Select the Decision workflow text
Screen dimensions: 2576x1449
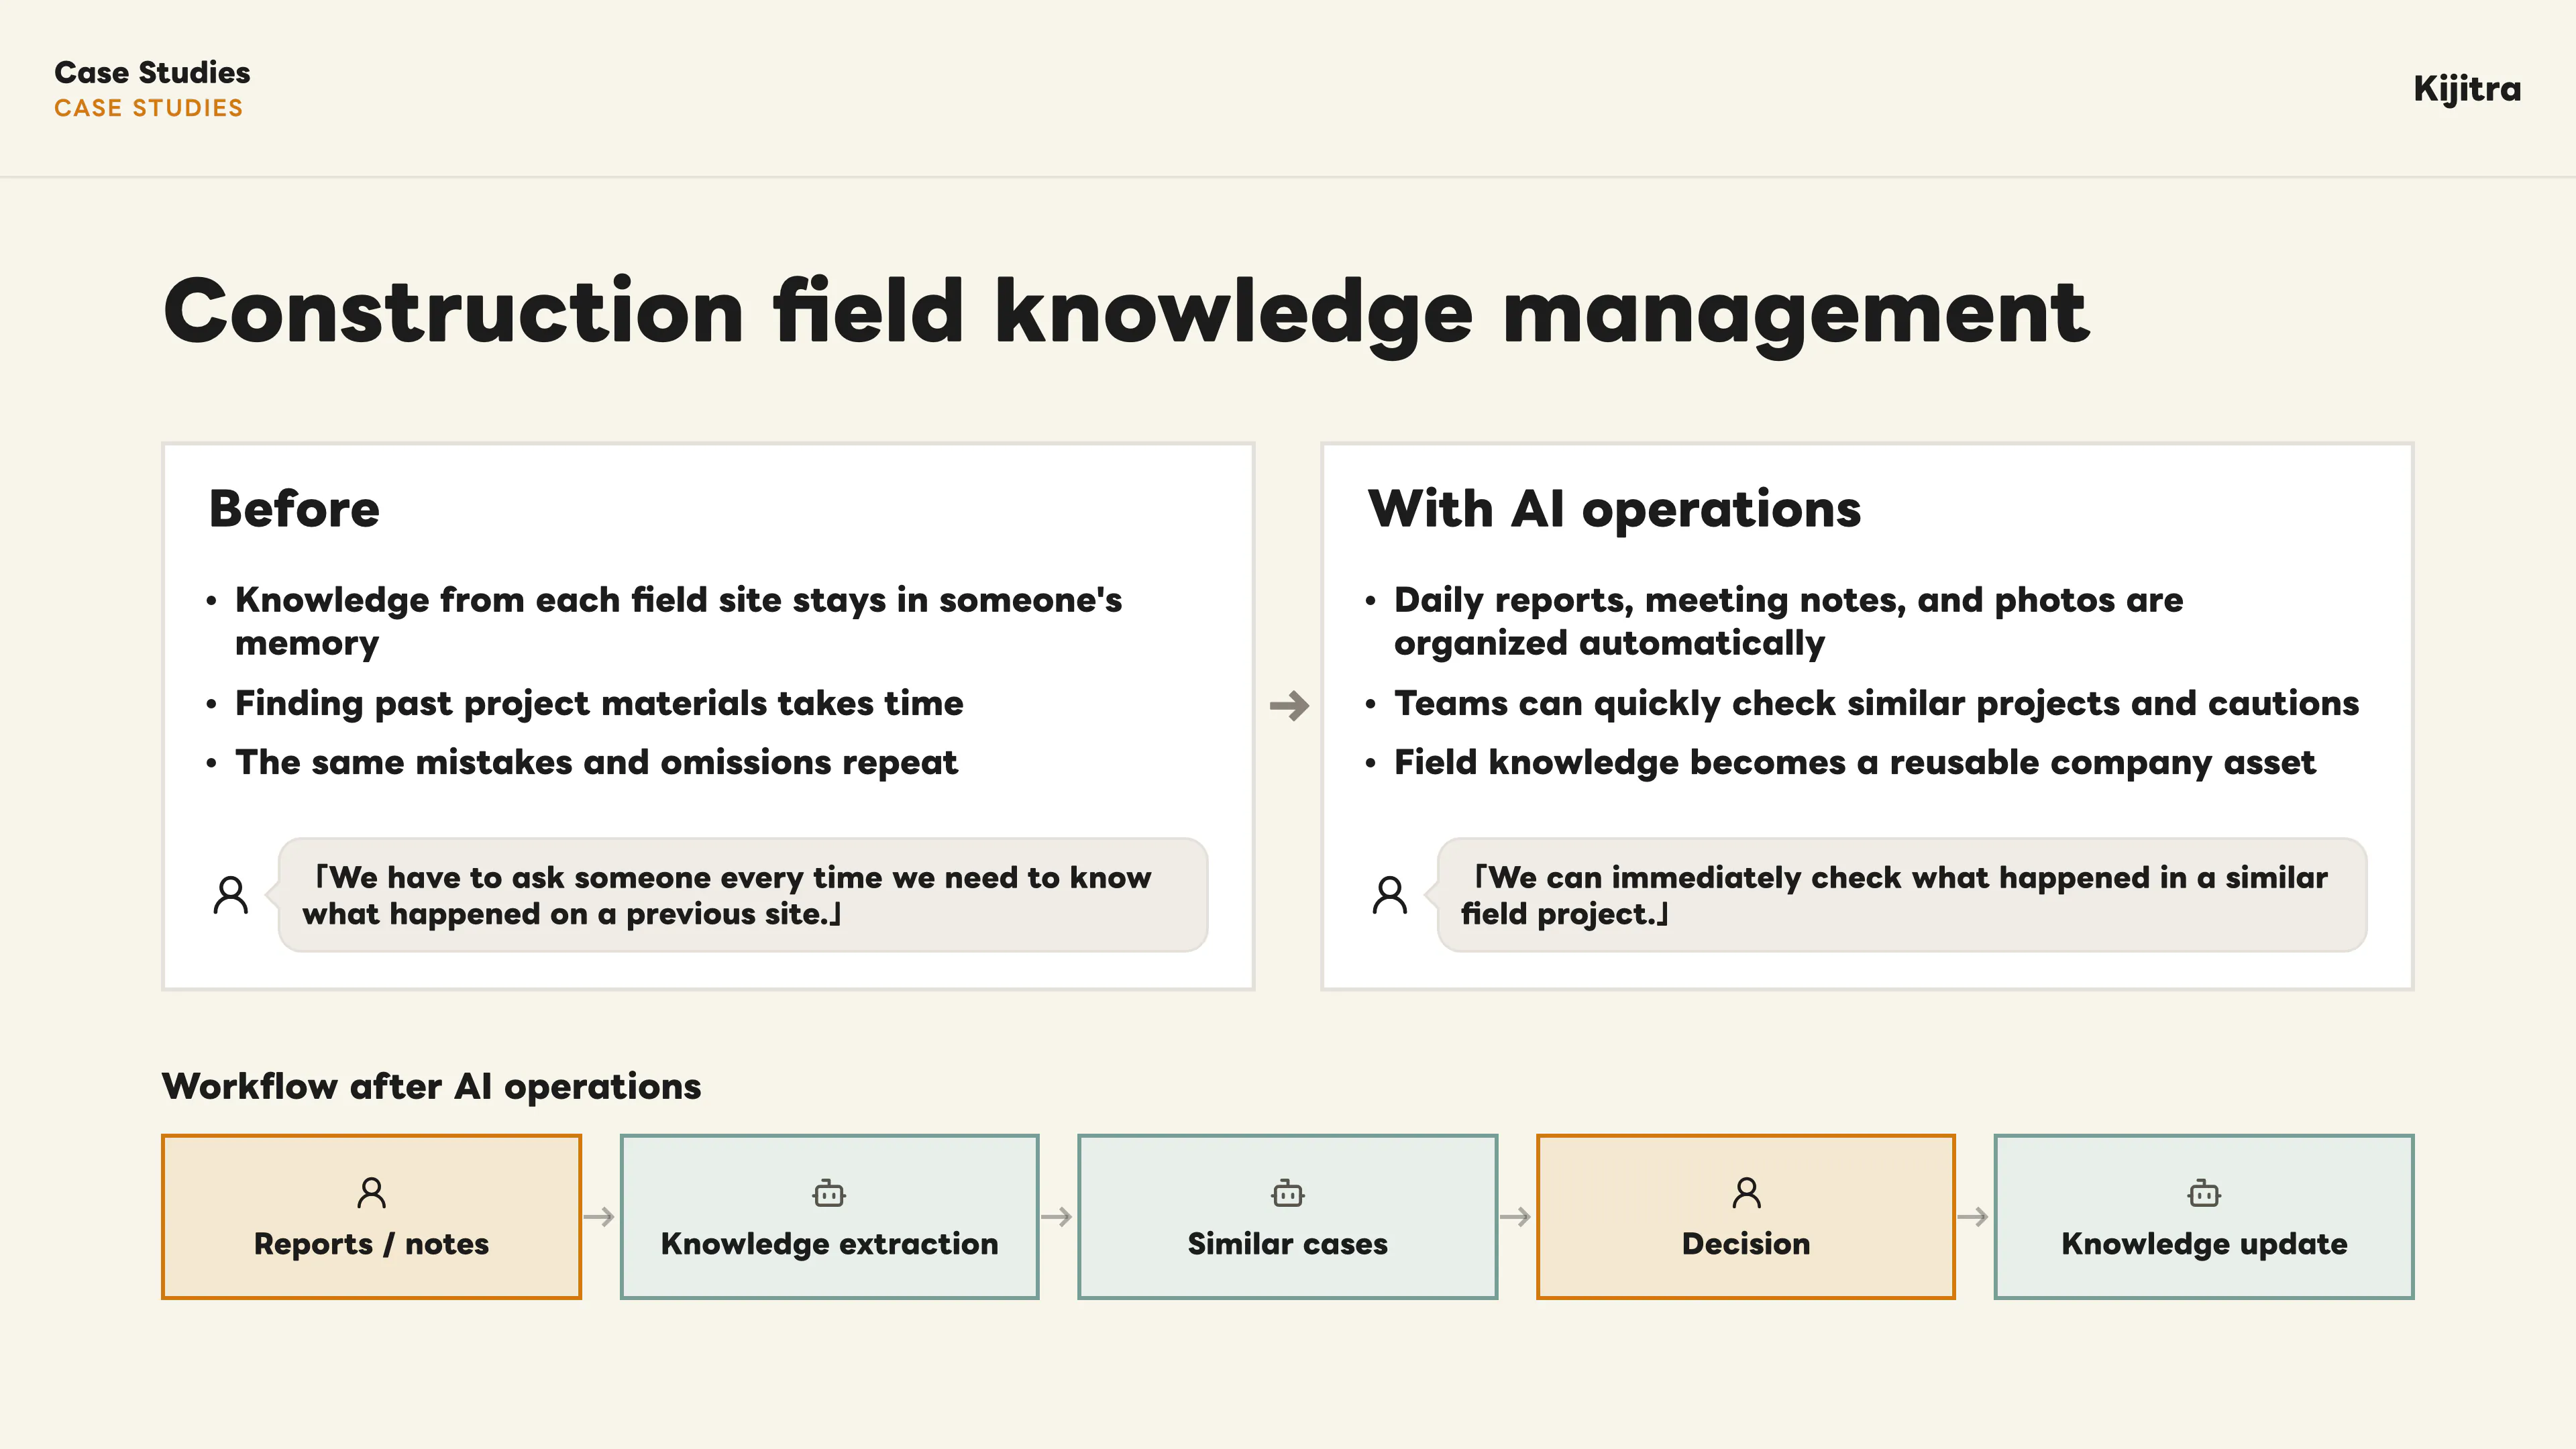point(1746,1243)
